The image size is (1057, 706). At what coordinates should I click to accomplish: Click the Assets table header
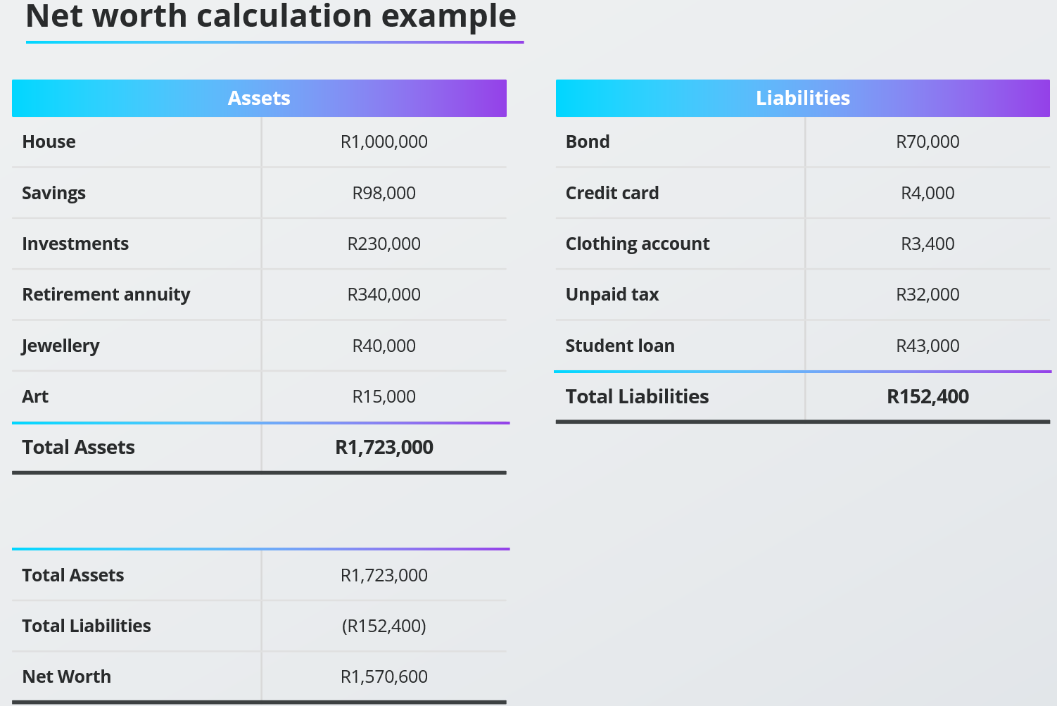point(259,98)
